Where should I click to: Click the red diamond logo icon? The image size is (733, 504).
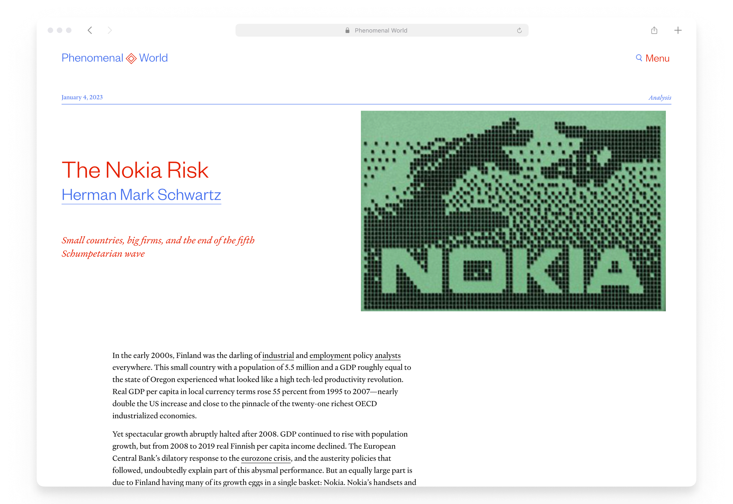pyautogui.click(x=131, y=58)
